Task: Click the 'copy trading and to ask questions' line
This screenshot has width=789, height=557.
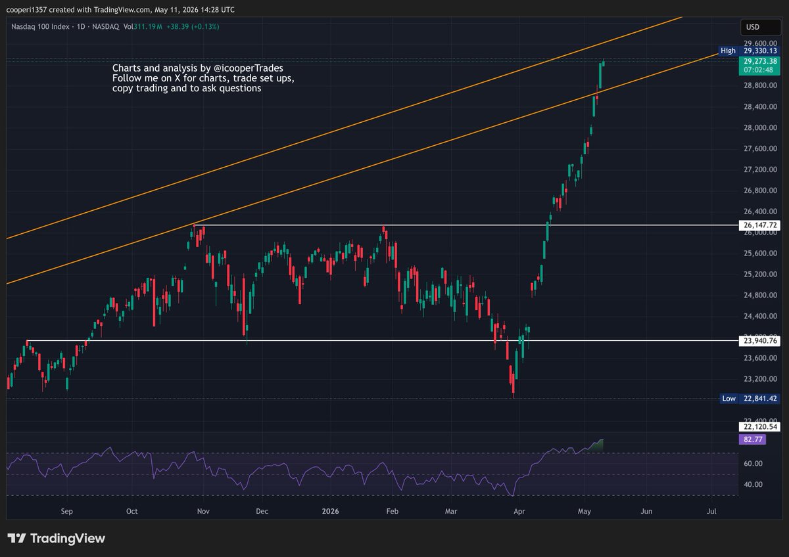Action: tap(187, 88)
